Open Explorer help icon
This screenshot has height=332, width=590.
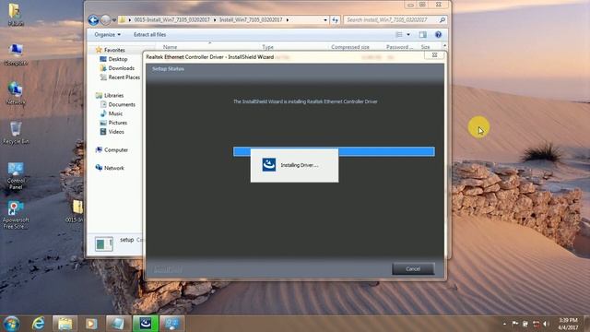tap(438, 35)
